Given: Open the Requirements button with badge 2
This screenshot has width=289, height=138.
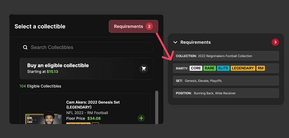Looking at the screenshot, I should click(133, 26).
